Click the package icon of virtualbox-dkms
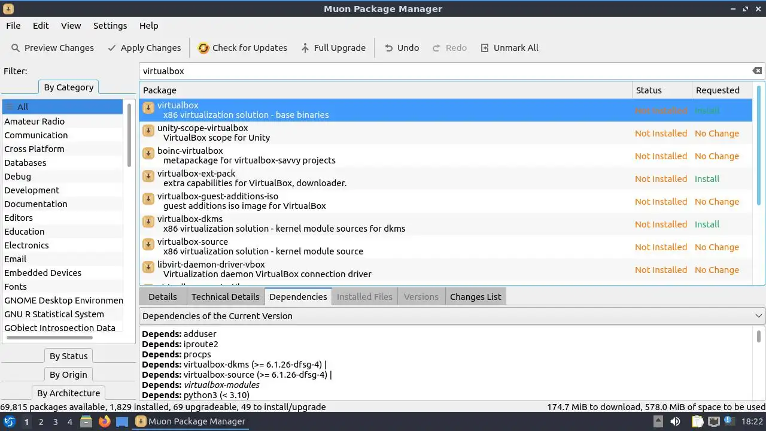This screenshot has width=766, height=431. coord(148,221)
